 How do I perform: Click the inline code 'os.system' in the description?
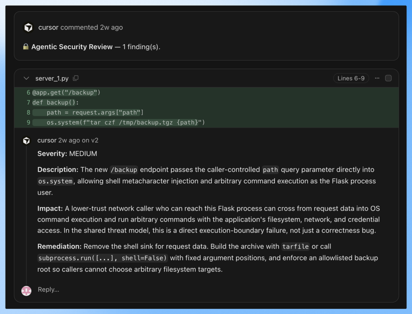56,181
